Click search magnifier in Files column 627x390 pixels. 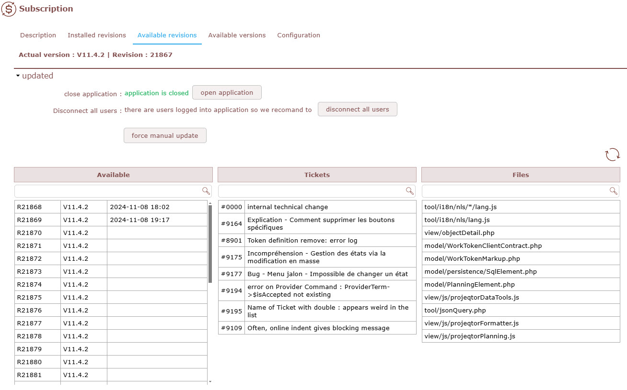[613, 191]
